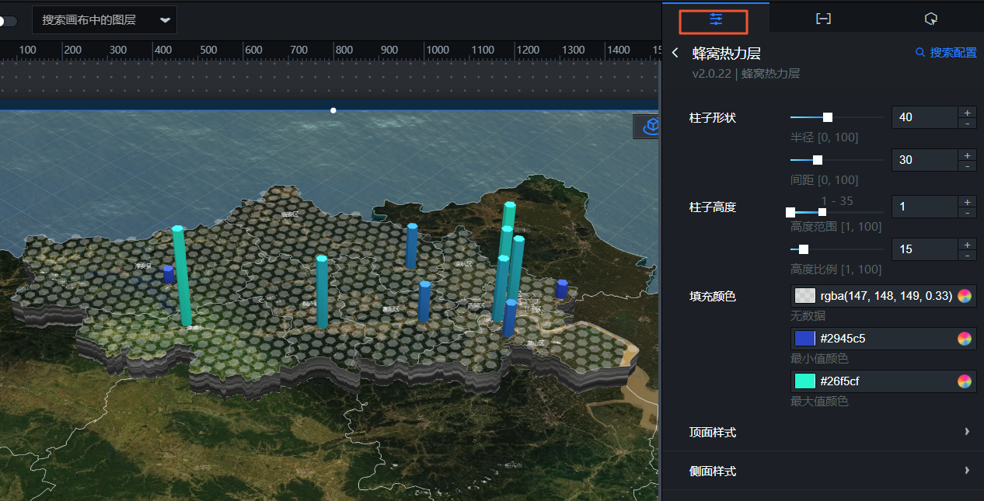Switch to the interaction tab icon
This screenshot has height=501, width=984.
(931, 19)
